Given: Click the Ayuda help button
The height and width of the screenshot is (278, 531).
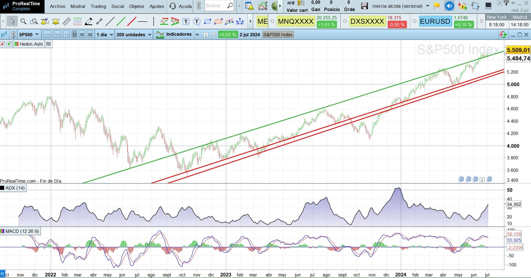Looking at the screenshot, I should (181, 6).
